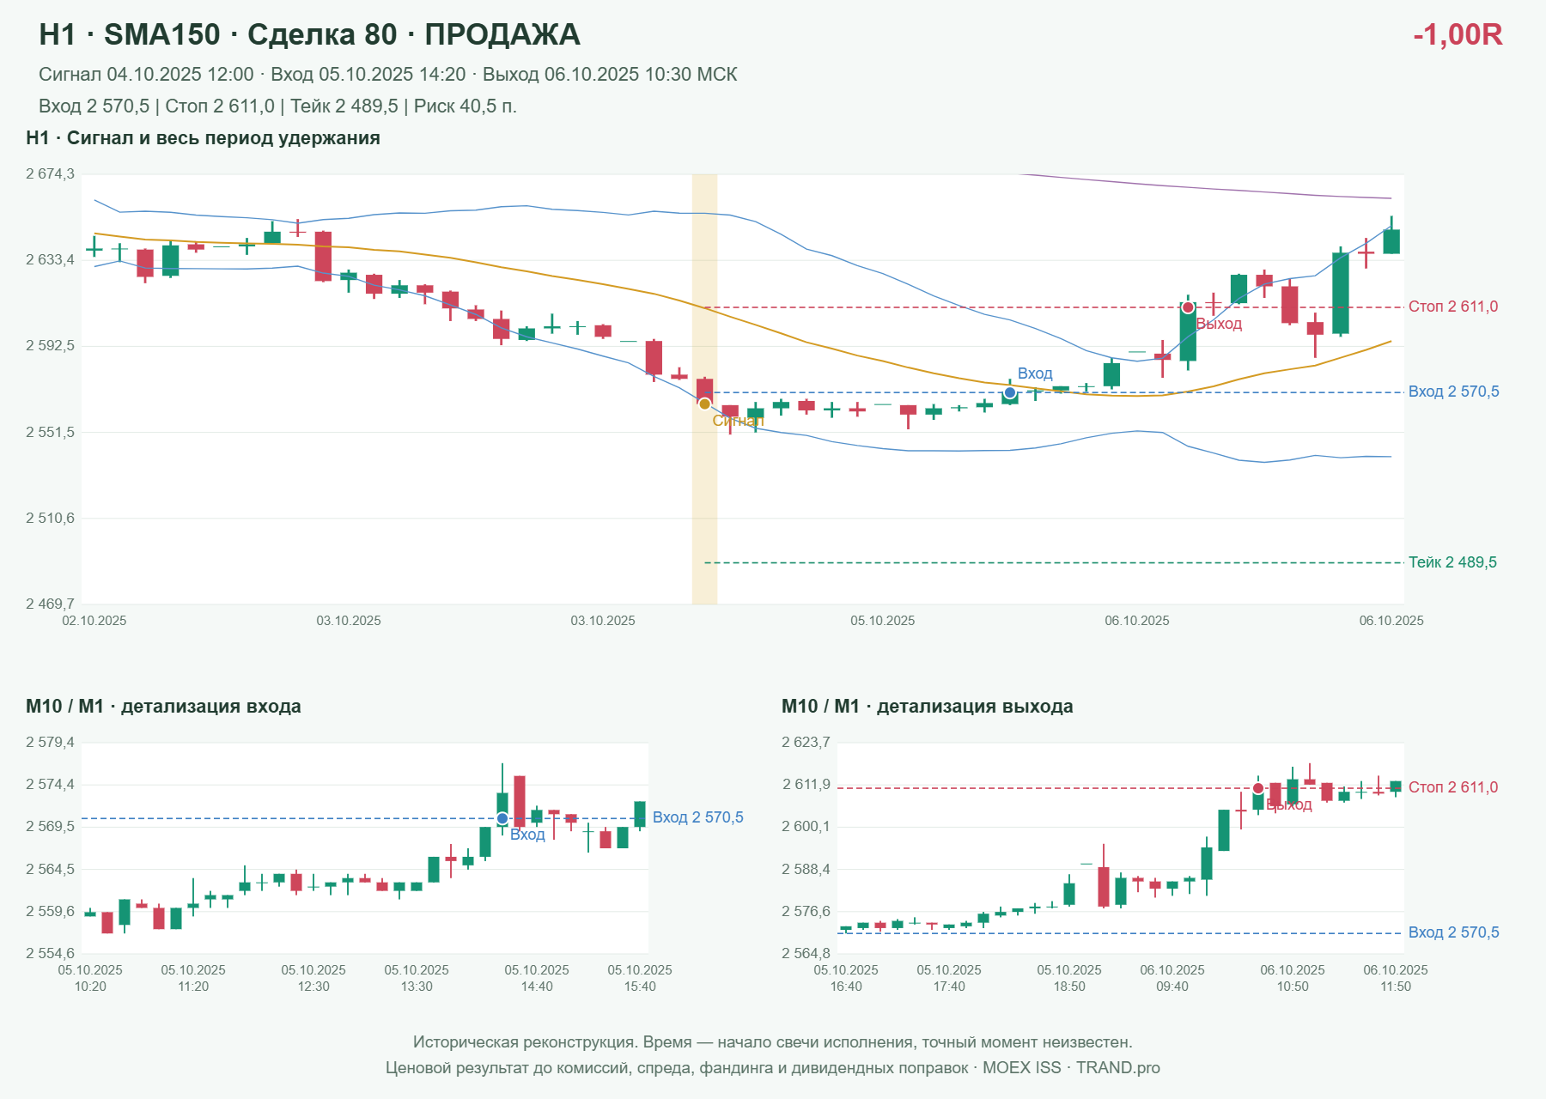
Task: Click the 'Историческая реконструкция' footer note
Action: click(x=773, y=1042)
